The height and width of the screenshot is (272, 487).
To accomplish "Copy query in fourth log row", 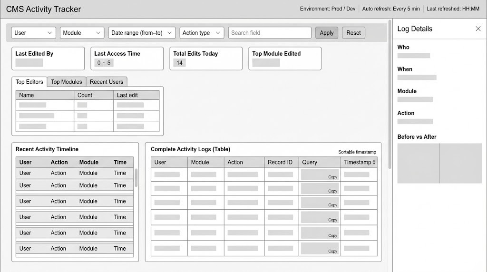I will pos(332,220).
